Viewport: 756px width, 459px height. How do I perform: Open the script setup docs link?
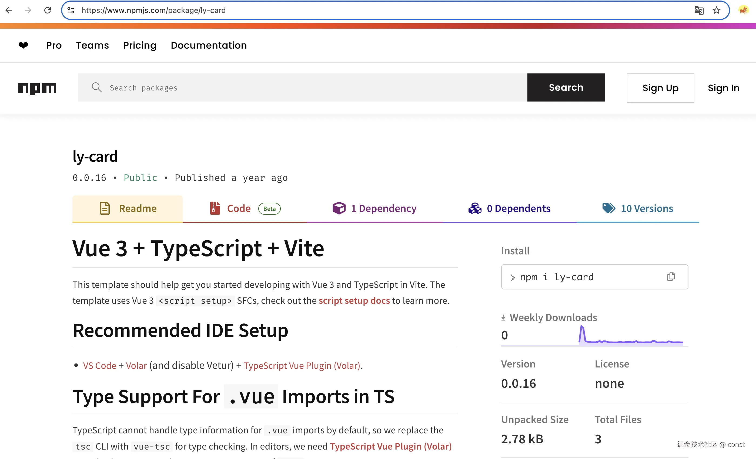pos(354,301)
